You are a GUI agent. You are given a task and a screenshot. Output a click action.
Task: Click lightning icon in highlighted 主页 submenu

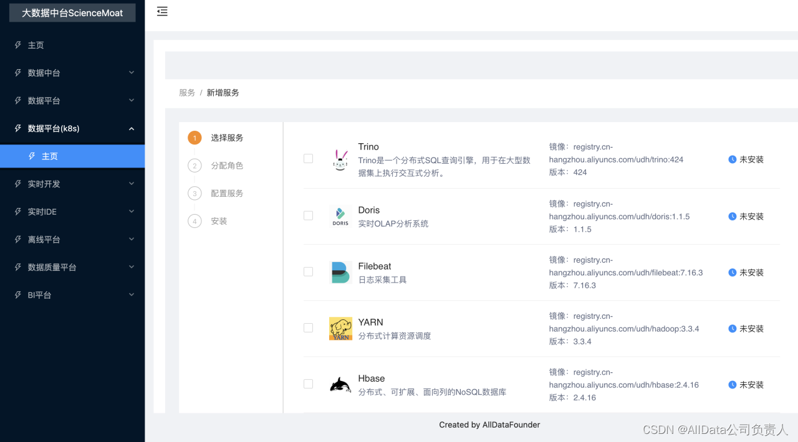coord(32,156)
